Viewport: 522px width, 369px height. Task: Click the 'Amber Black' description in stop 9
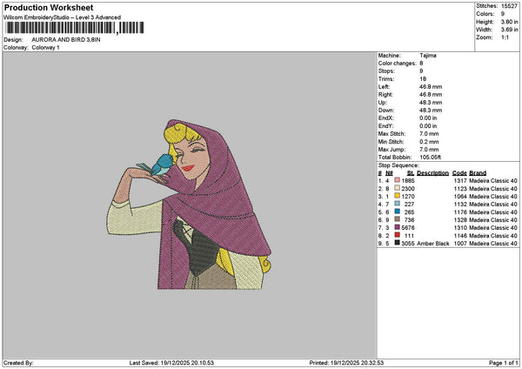(432, 244)
